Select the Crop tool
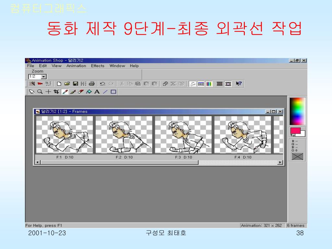The image size is (332, 249). coord(56,92)
